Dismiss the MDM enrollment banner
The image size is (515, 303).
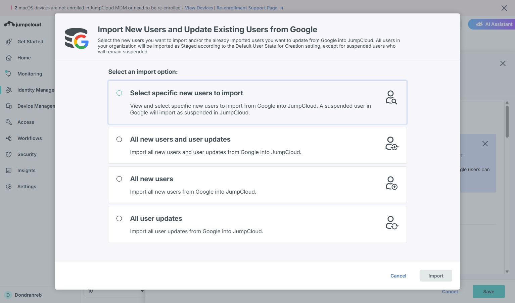pos(504,8)
